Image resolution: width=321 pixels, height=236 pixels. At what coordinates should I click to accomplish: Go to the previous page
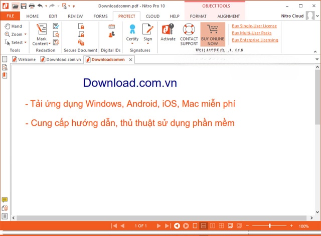tap(122, 226)
